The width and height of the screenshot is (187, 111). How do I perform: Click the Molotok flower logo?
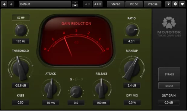[169, 22]
